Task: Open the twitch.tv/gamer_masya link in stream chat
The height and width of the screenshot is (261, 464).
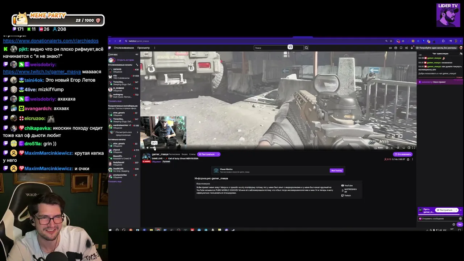Action: pyautogui.click(x=42, y=72)
